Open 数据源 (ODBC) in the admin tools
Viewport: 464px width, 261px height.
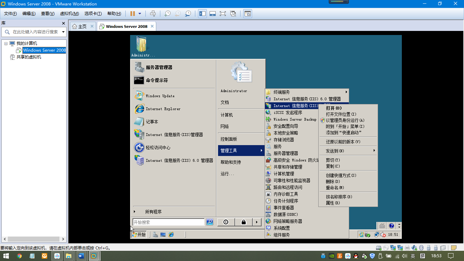[x=285, y=214]
